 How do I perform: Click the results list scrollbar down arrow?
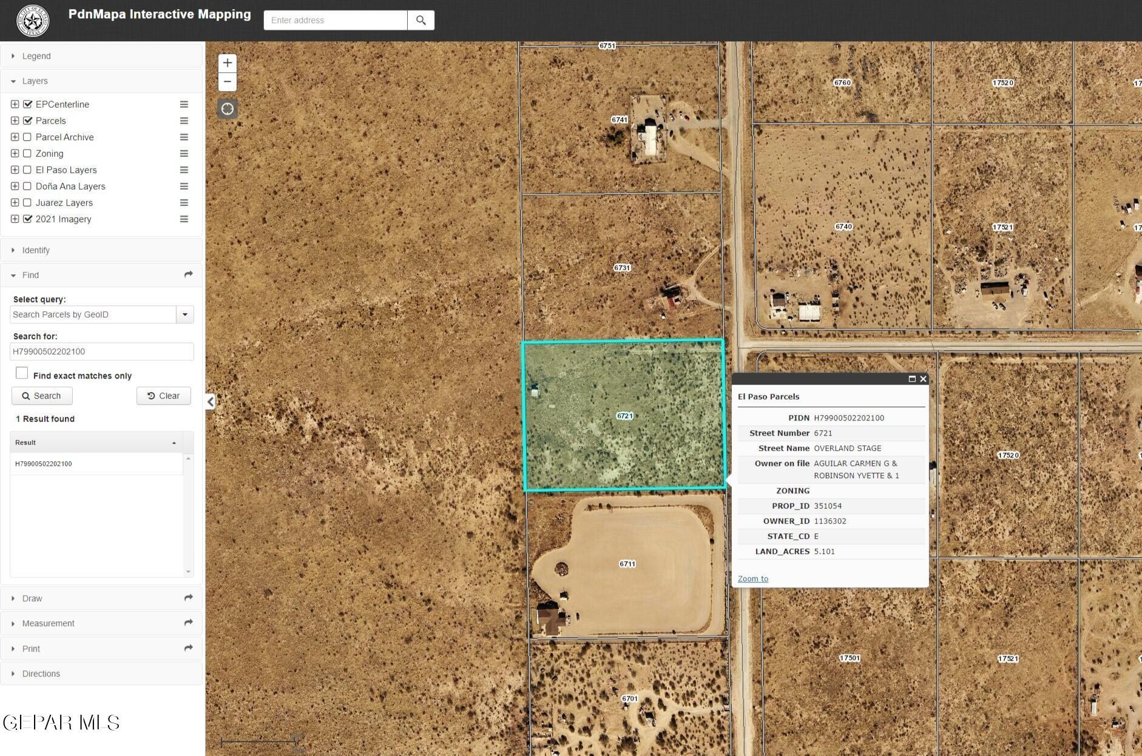point(188,571)
